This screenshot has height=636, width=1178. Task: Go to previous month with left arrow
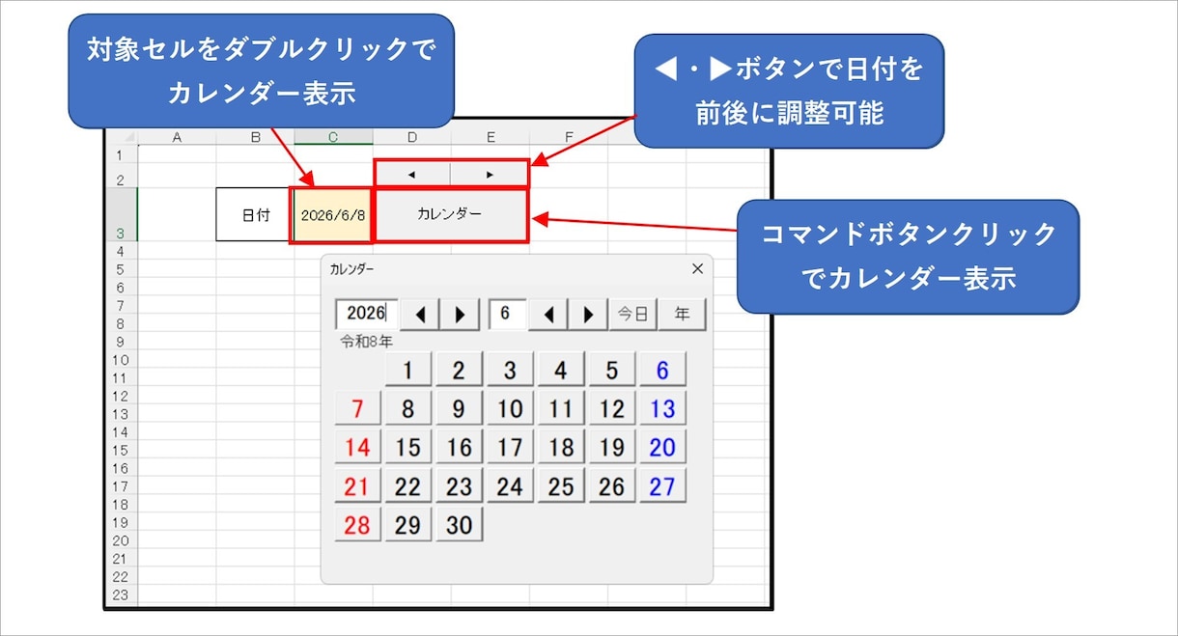[x=548, y=315]
